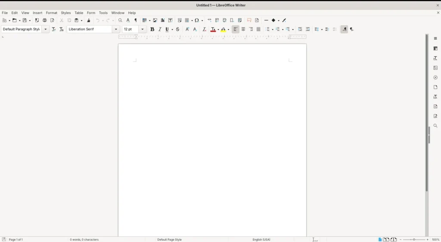Expand the Insert Table dropdown arrow
Image resolution: width=441 pixels, height=242 pixels.
(x=149, y=21)
